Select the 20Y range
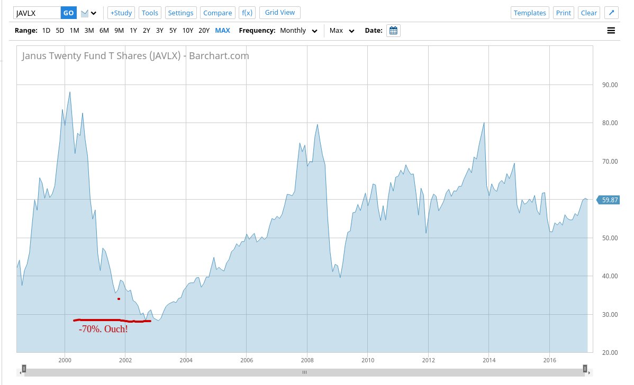The image size is (634, 385). pyautogui.click(x=204, y=30)
